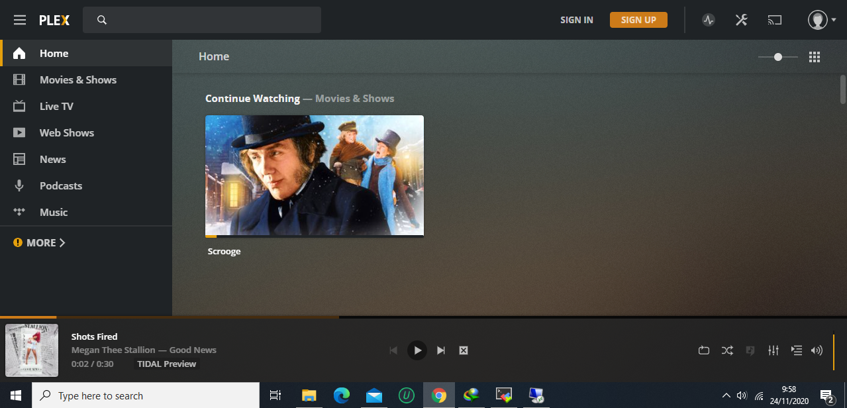
Task: Open the taskbar clock and date
Action: tap(788, 395)
